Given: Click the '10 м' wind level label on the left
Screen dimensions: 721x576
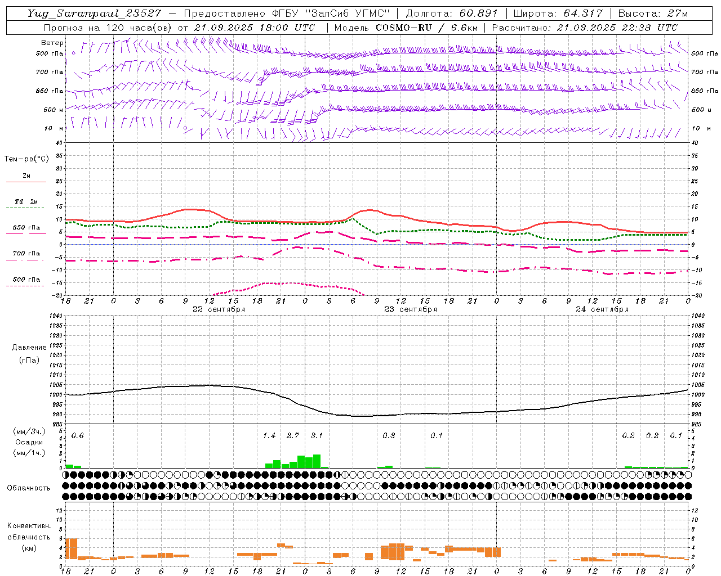Looking at the screenshot, I should [x=54, y=128].
